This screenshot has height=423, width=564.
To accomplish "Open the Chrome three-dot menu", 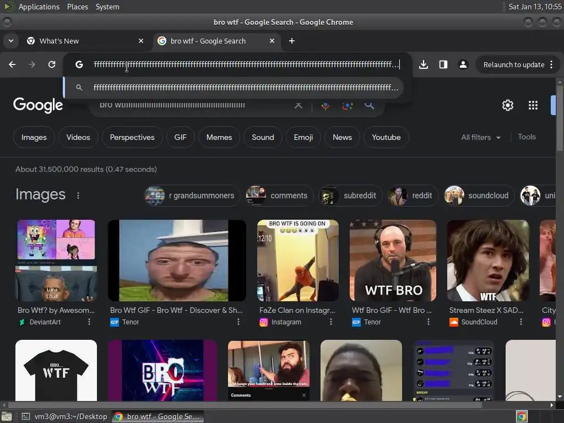I will tap(551, 64).
